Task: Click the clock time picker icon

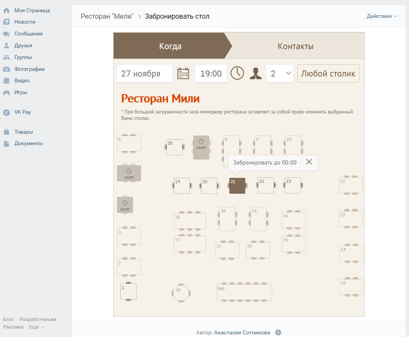Action: tap(237, 73)
